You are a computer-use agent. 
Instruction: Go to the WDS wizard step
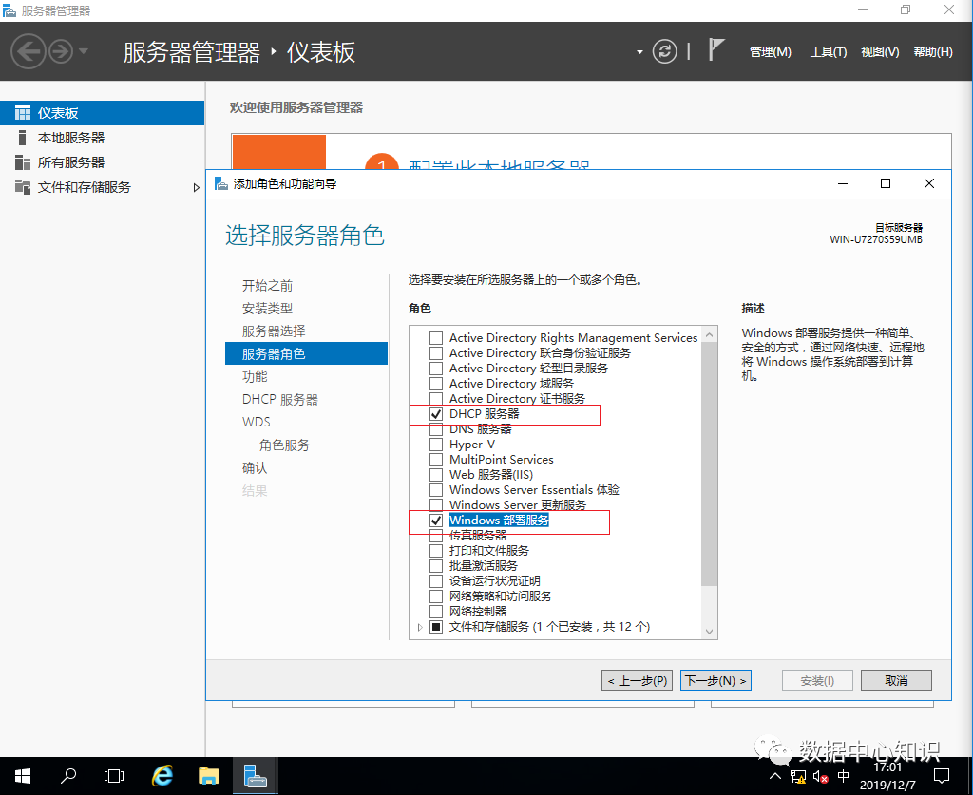pos(257,422)
